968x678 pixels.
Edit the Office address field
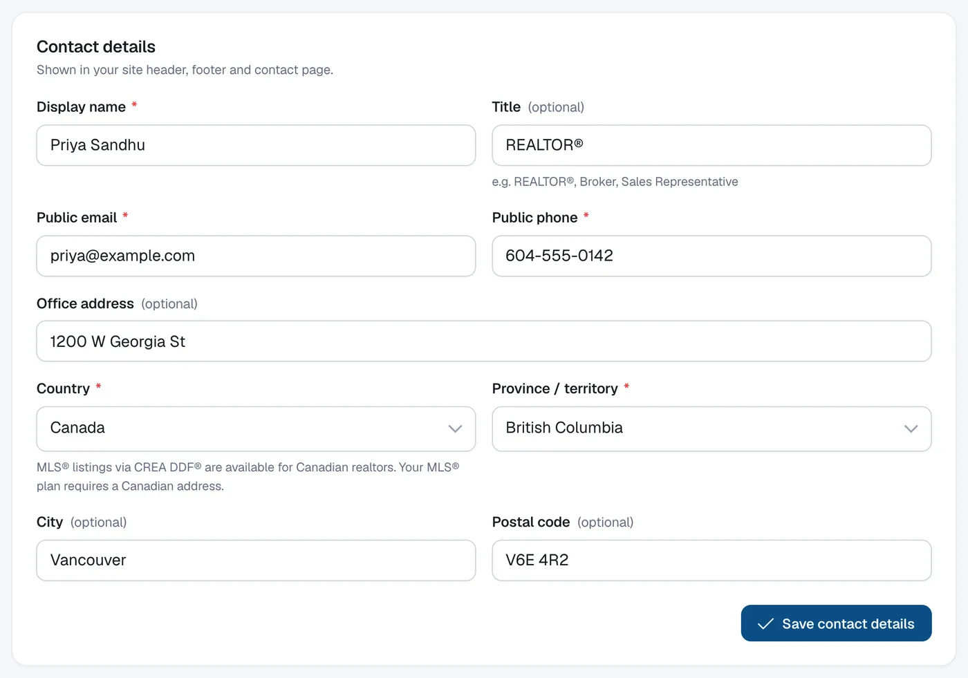pyautogui.click(x=484, y=341)
